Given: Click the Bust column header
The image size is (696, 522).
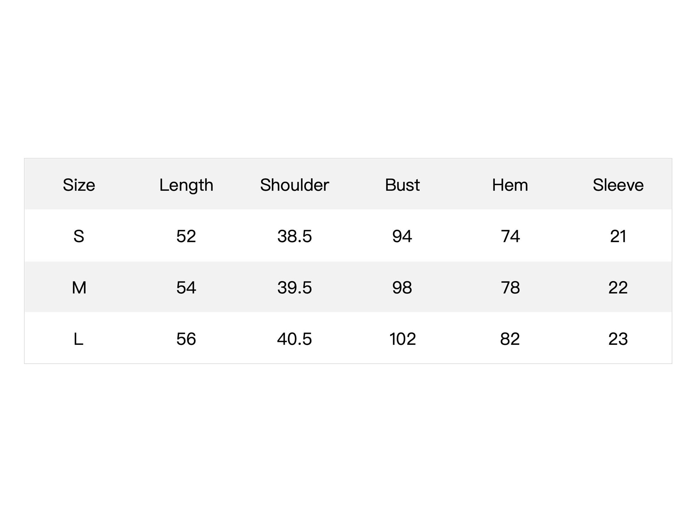Looking at the screenshot, I should point(402,185).
